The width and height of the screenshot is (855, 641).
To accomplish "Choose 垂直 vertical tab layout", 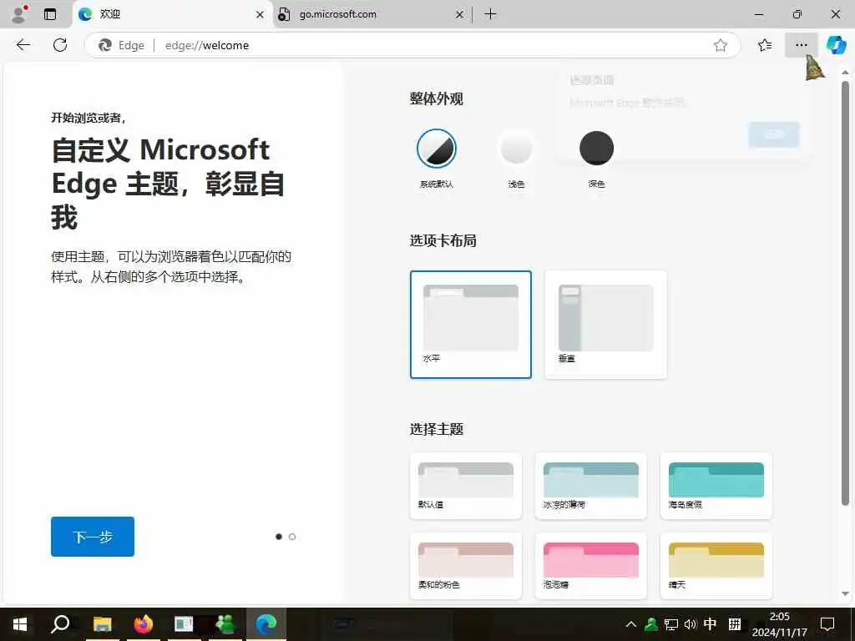I will [606, 325].
